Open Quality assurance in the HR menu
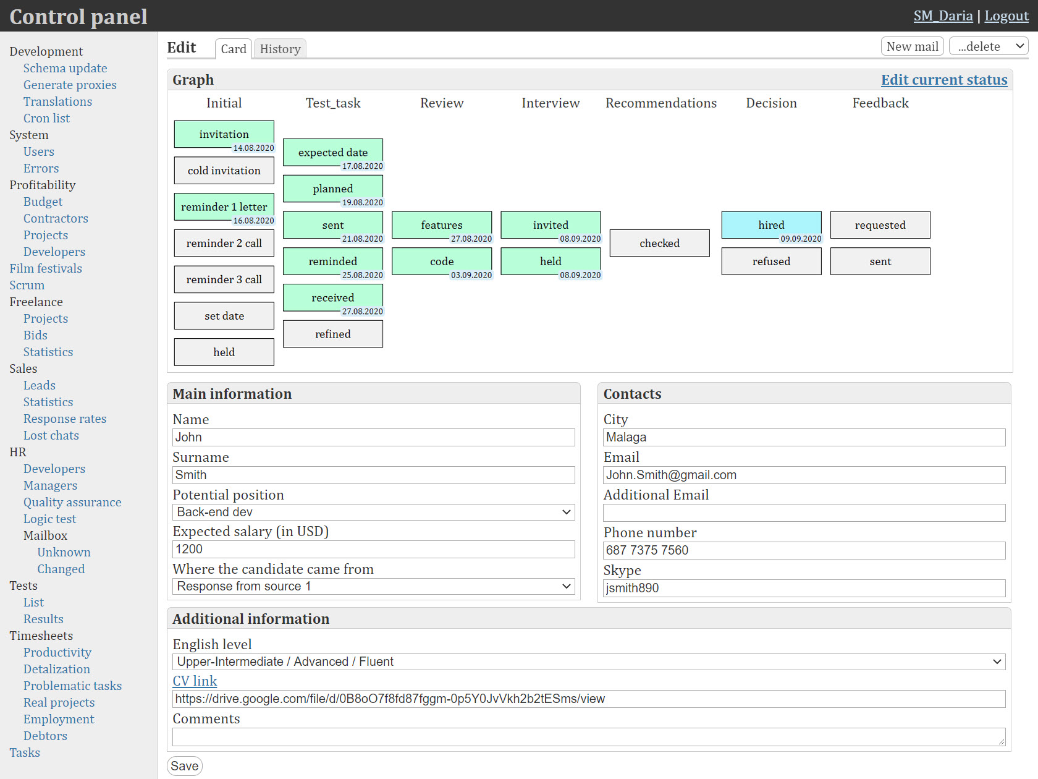The height and width of the screenshot is (779, 1038). coord(72,502)
